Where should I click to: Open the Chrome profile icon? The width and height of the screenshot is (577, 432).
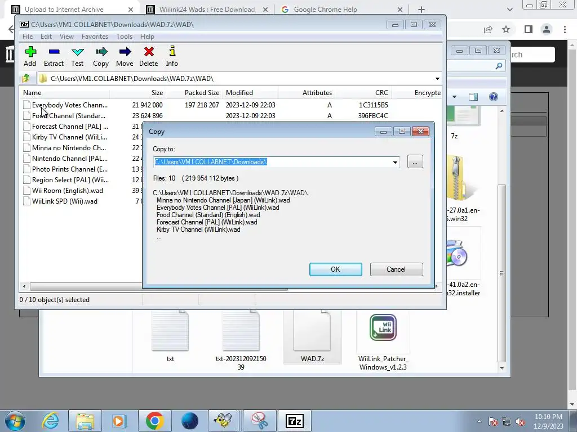547,29
